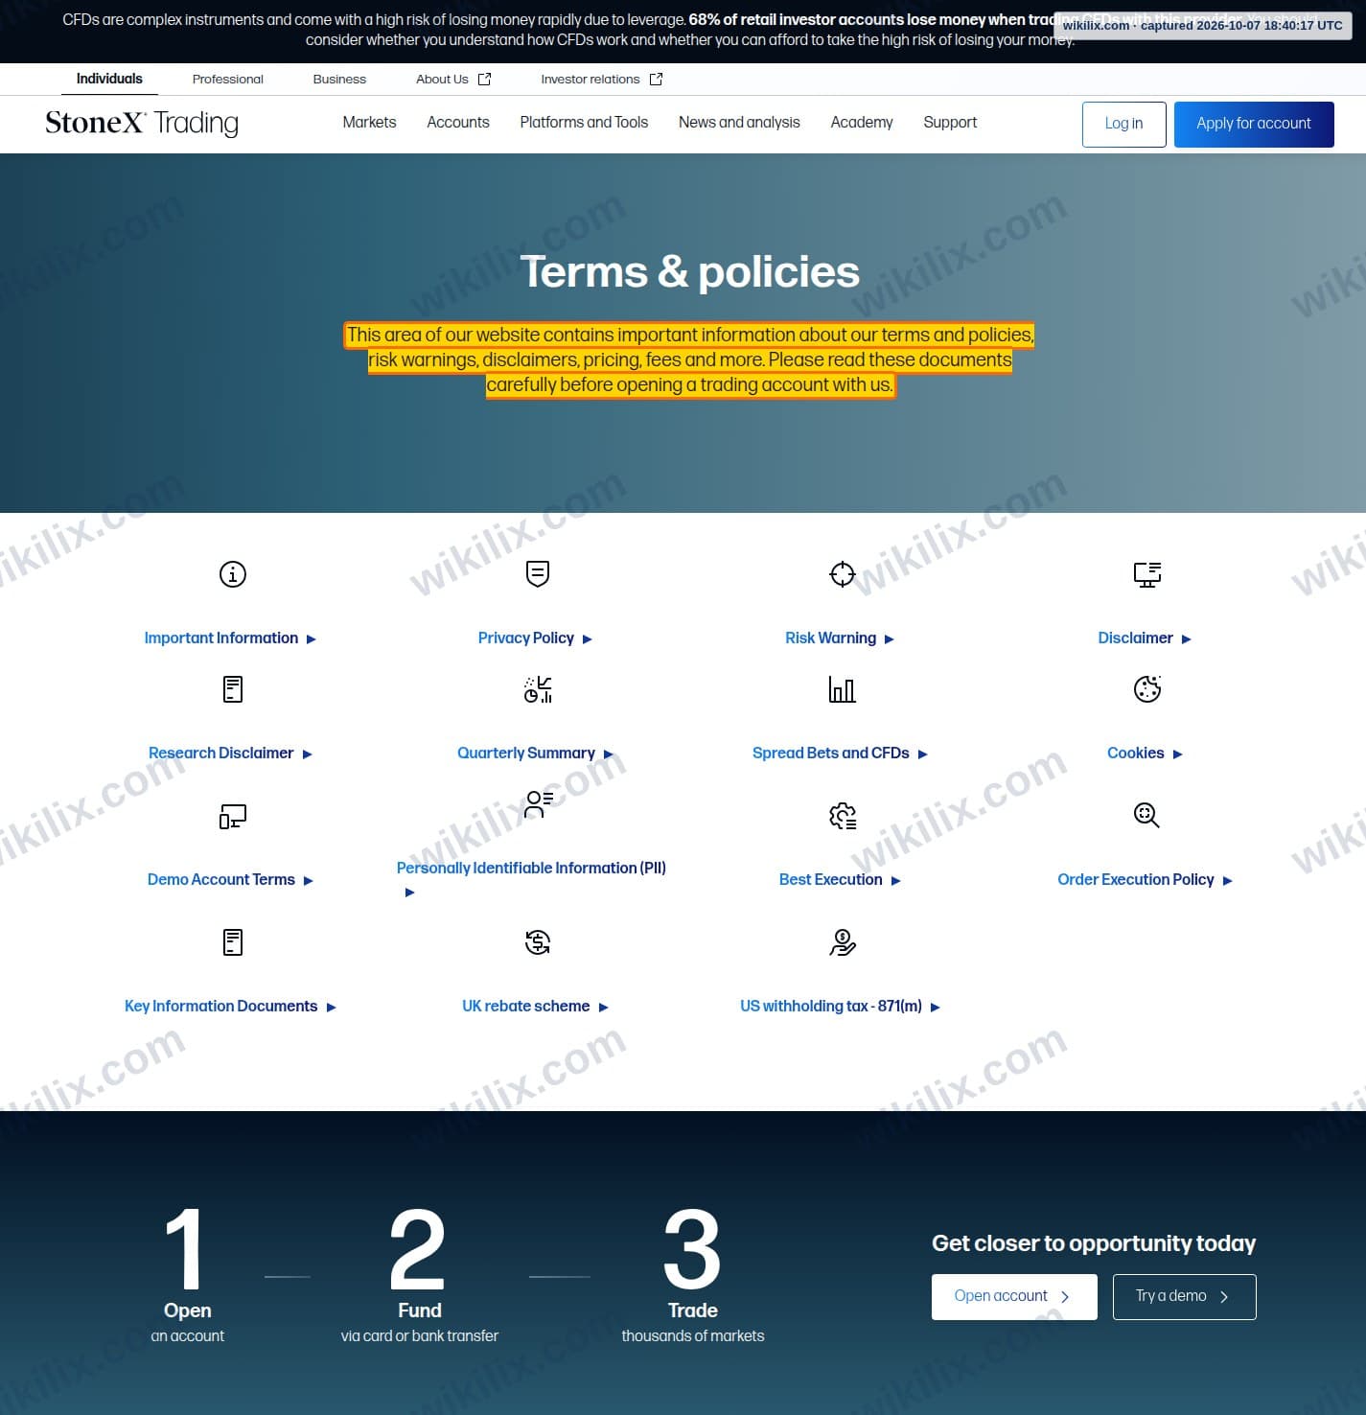Click the Best Execution gear icon

[x=843, y=816]
